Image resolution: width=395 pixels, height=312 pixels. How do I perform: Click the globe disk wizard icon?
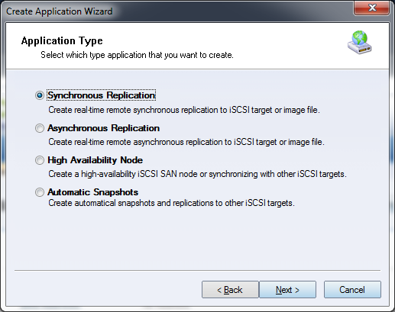coord(359,42)
